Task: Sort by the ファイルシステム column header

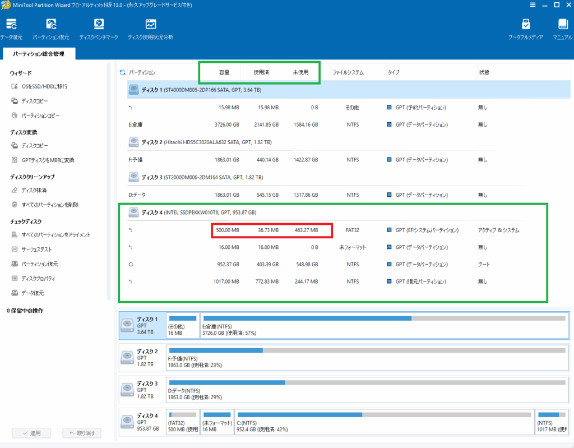Action: click(x=348, y=72)
